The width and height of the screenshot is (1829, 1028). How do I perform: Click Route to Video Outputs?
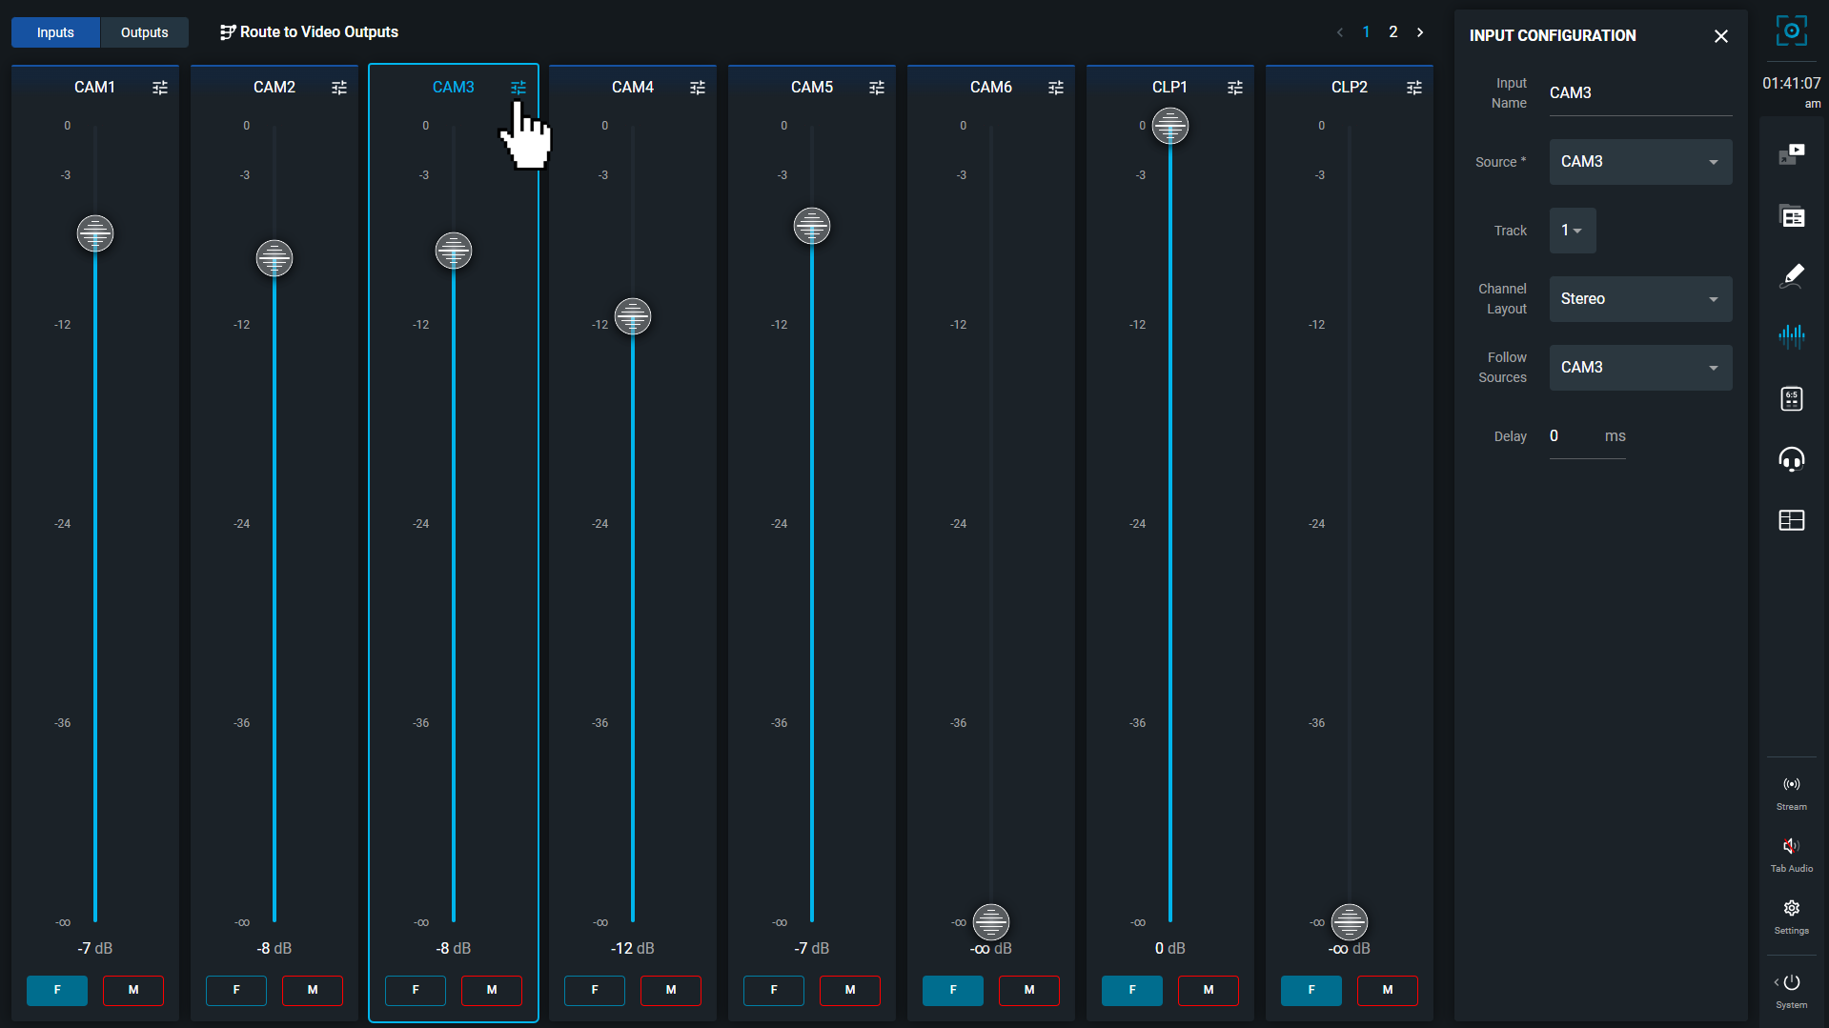coord(309,31)
